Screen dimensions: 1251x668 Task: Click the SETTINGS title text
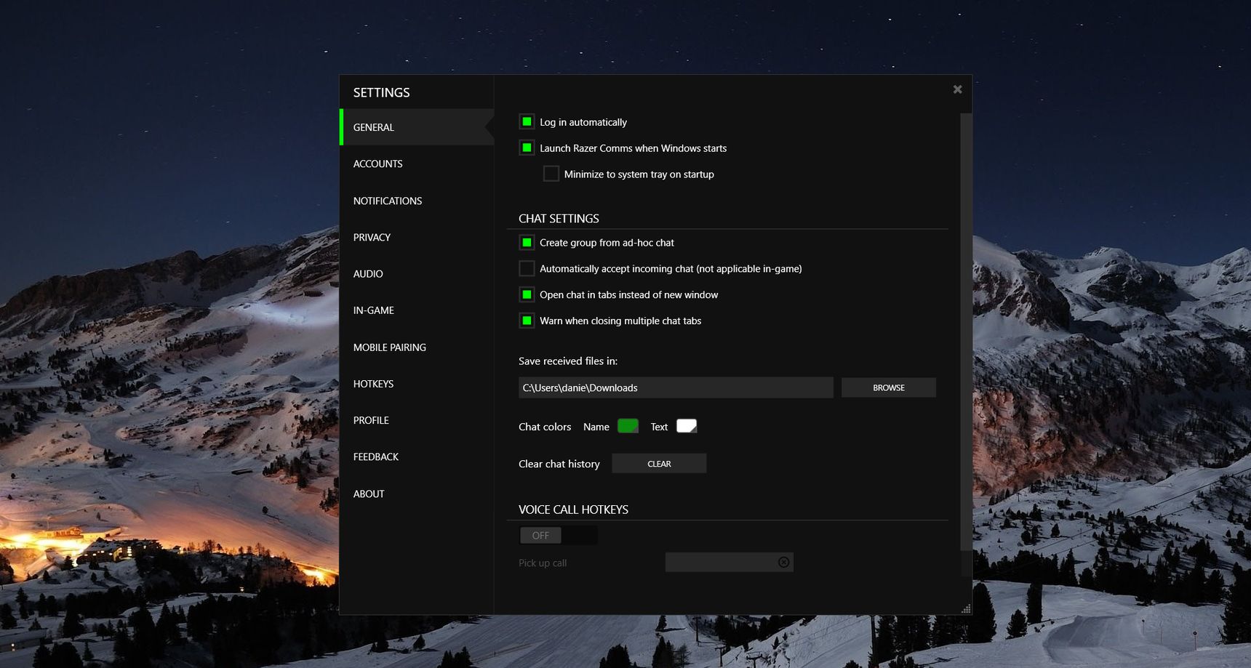[x=382, y=92]
